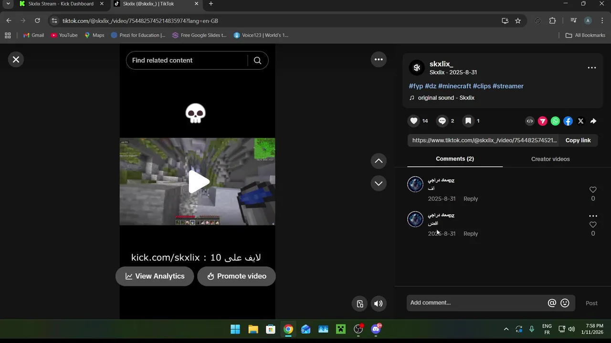
Task: Open more share options arrow
Action: [x=593, y=121]
